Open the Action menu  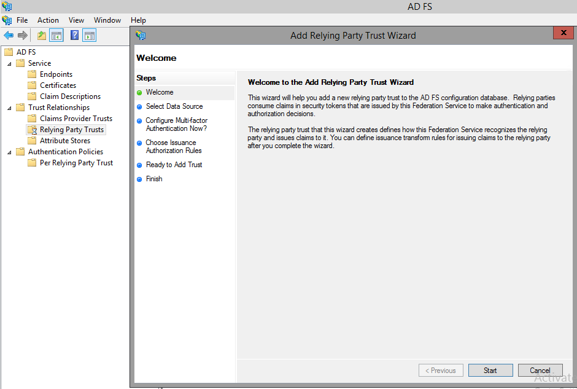[x=48, y=20]
